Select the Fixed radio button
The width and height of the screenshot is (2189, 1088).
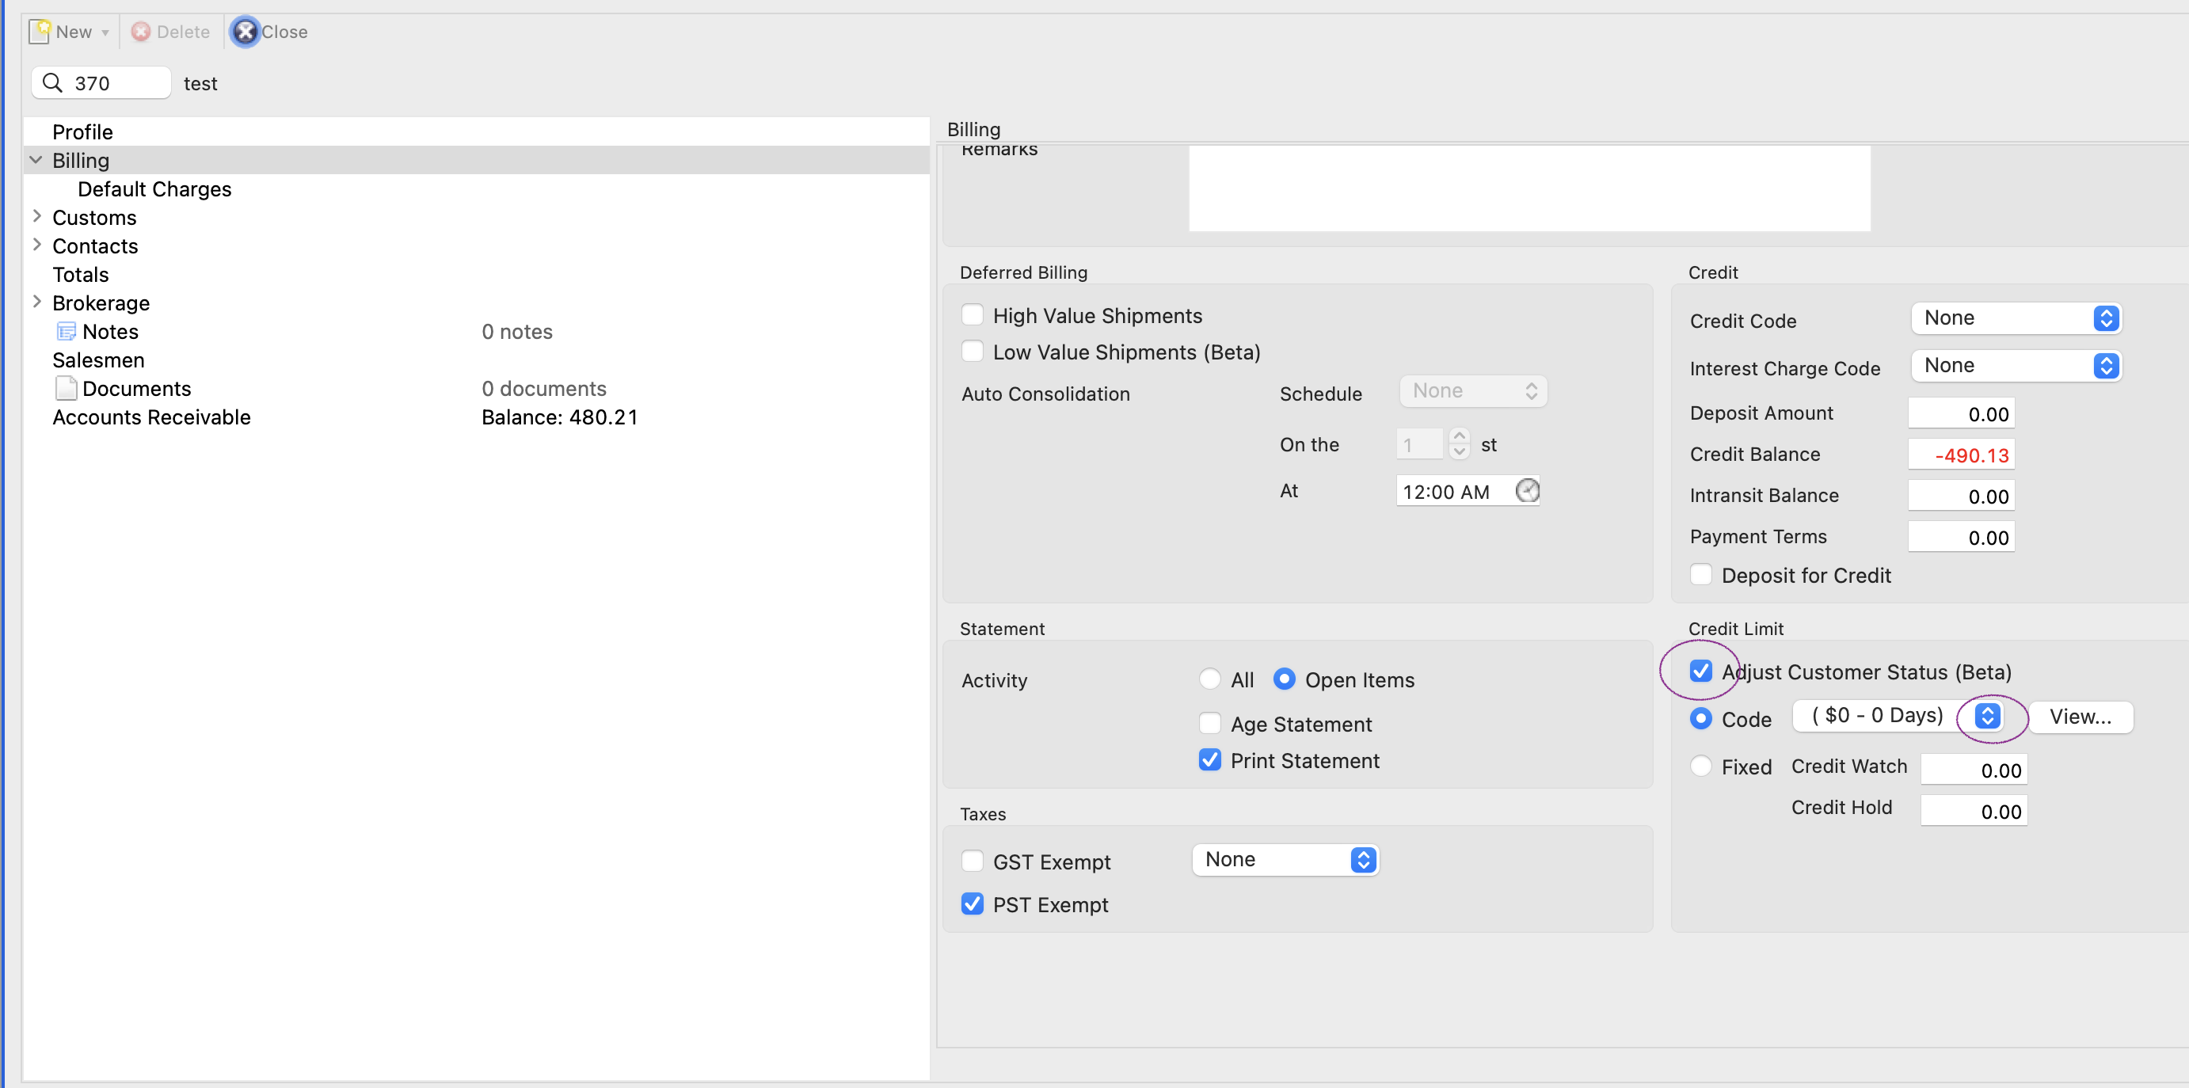pyautogui.click(x=1700, y=766)
